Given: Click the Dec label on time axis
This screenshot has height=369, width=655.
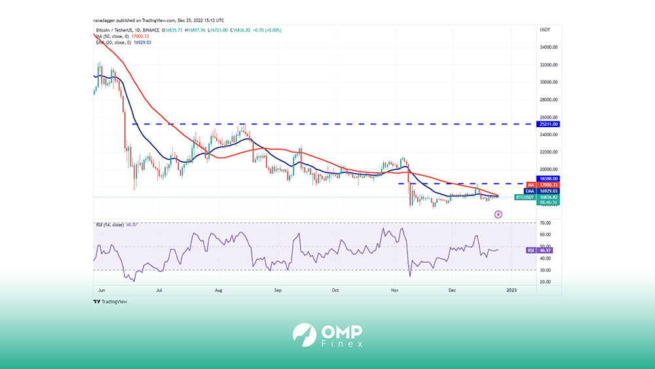Looking at the screenshot, I should click(451, 290).
